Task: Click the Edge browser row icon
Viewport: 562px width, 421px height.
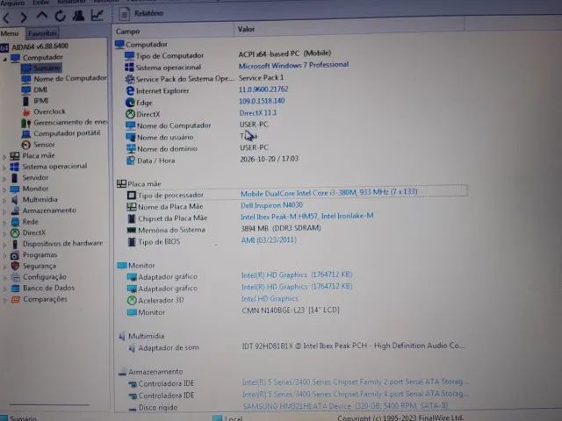Action: click(130, 103)
